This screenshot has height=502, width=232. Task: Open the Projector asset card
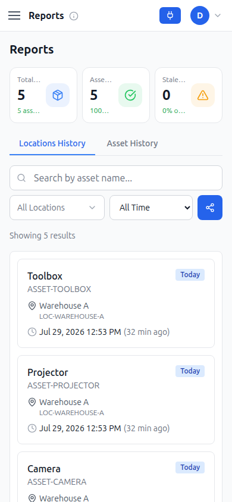[116, 400]
